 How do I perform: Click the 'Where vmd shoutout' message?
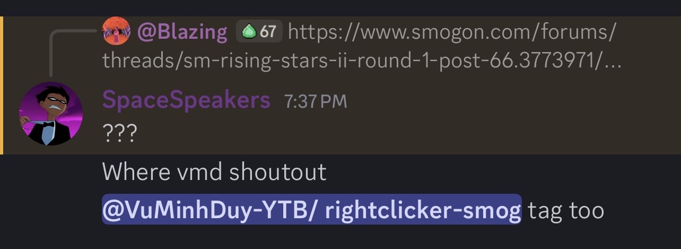(x=214, y=172)
